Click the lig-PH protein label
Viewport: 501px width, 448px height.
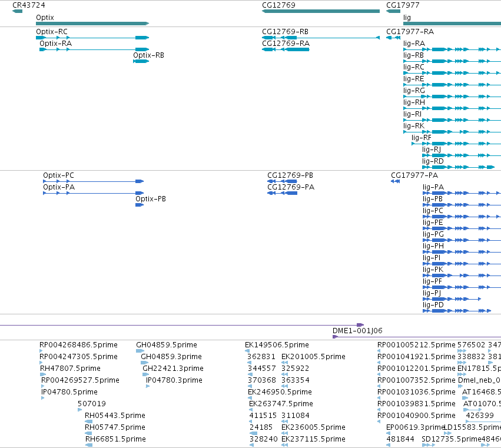point(433,246)
